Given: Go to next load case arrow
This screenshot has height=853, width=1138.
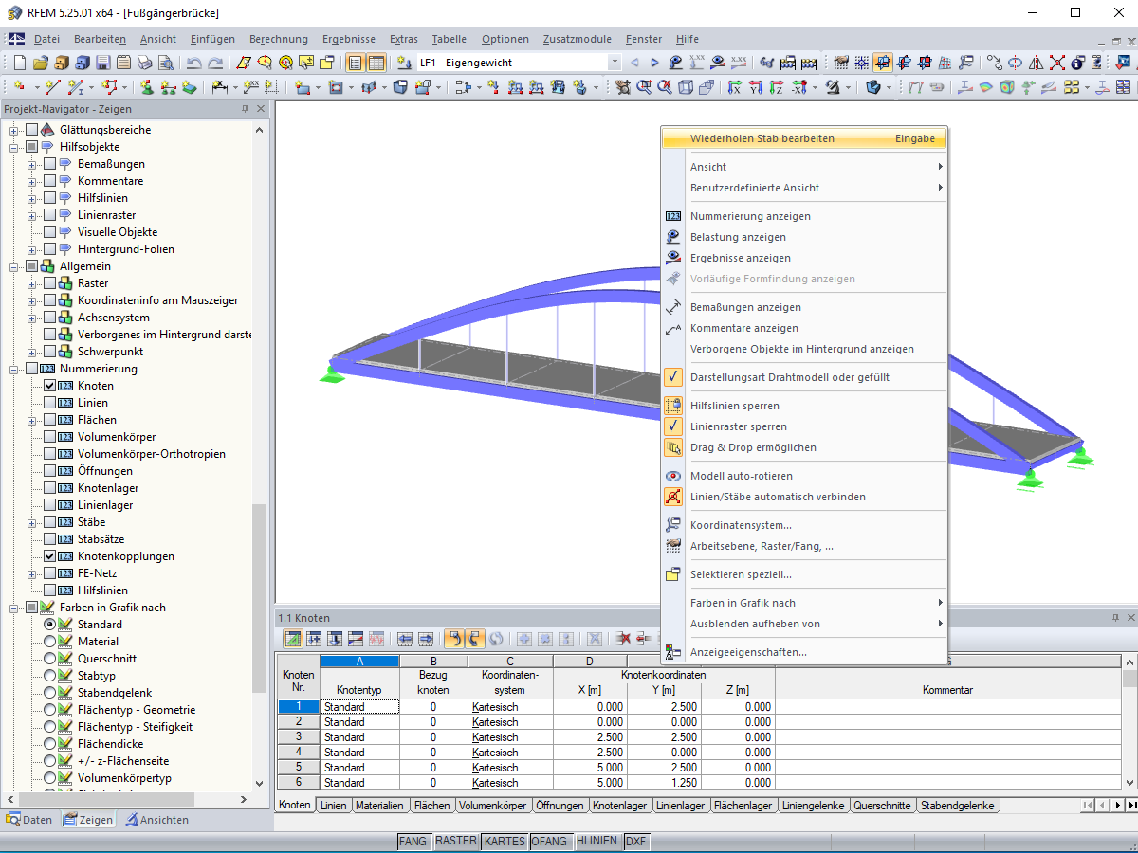Looking at the screenshot, I should [x=654, y=63].
